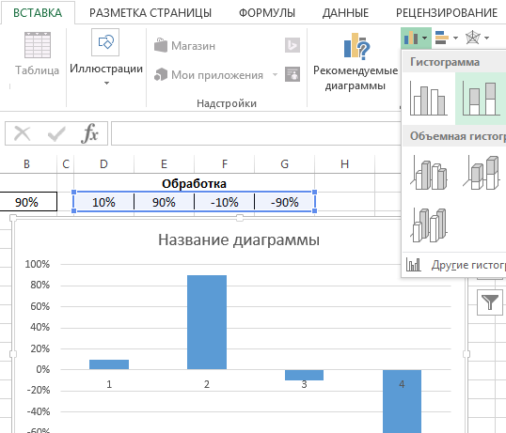This screenshot has height=433, width=506.
Task: Click the People Graph add-in icon
Action: (293, 74)
